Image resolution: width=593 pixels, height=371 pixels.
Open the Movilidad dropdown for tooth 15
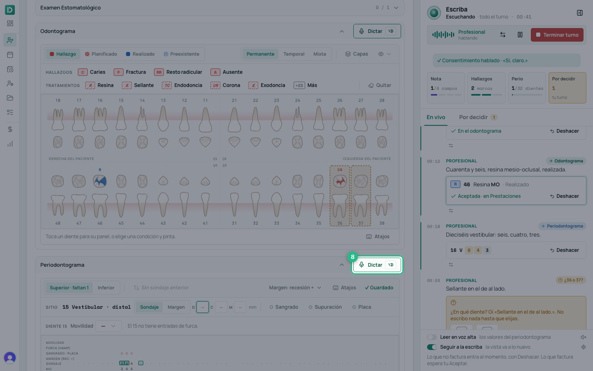109,326
